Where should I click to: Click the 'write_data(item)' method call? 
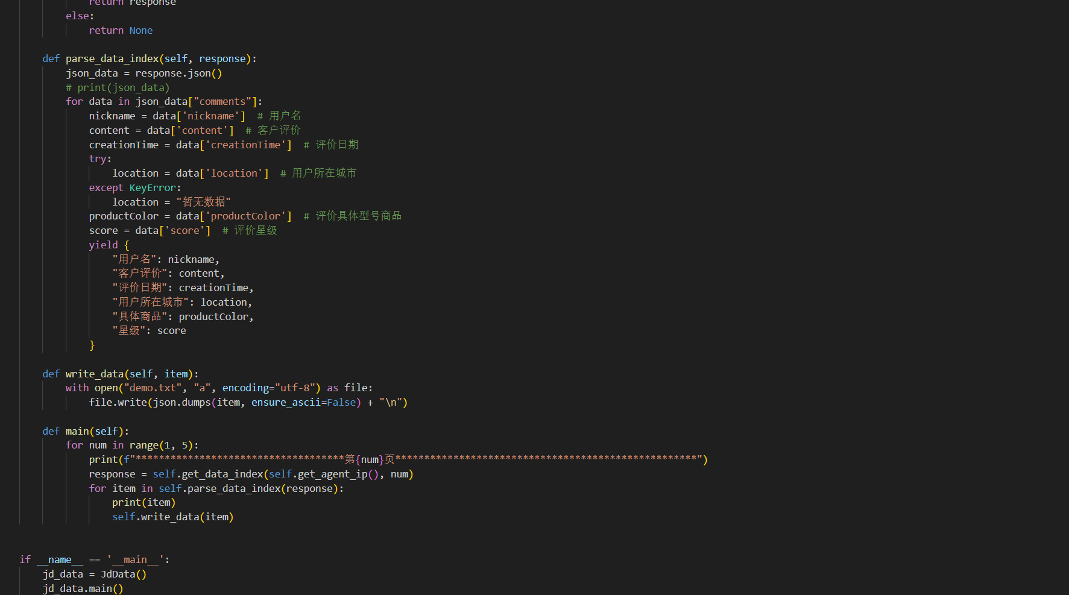point(187,517)
